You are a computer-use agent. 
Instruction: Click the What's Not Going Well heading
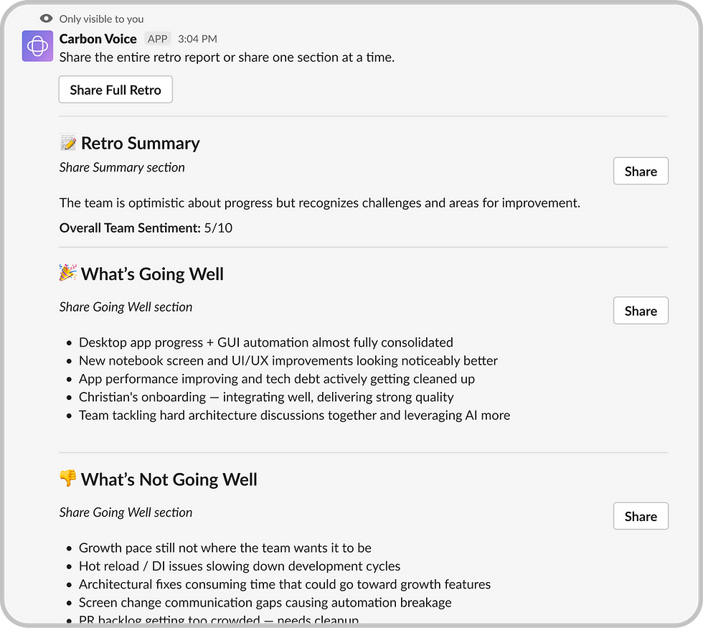[169, 479]
